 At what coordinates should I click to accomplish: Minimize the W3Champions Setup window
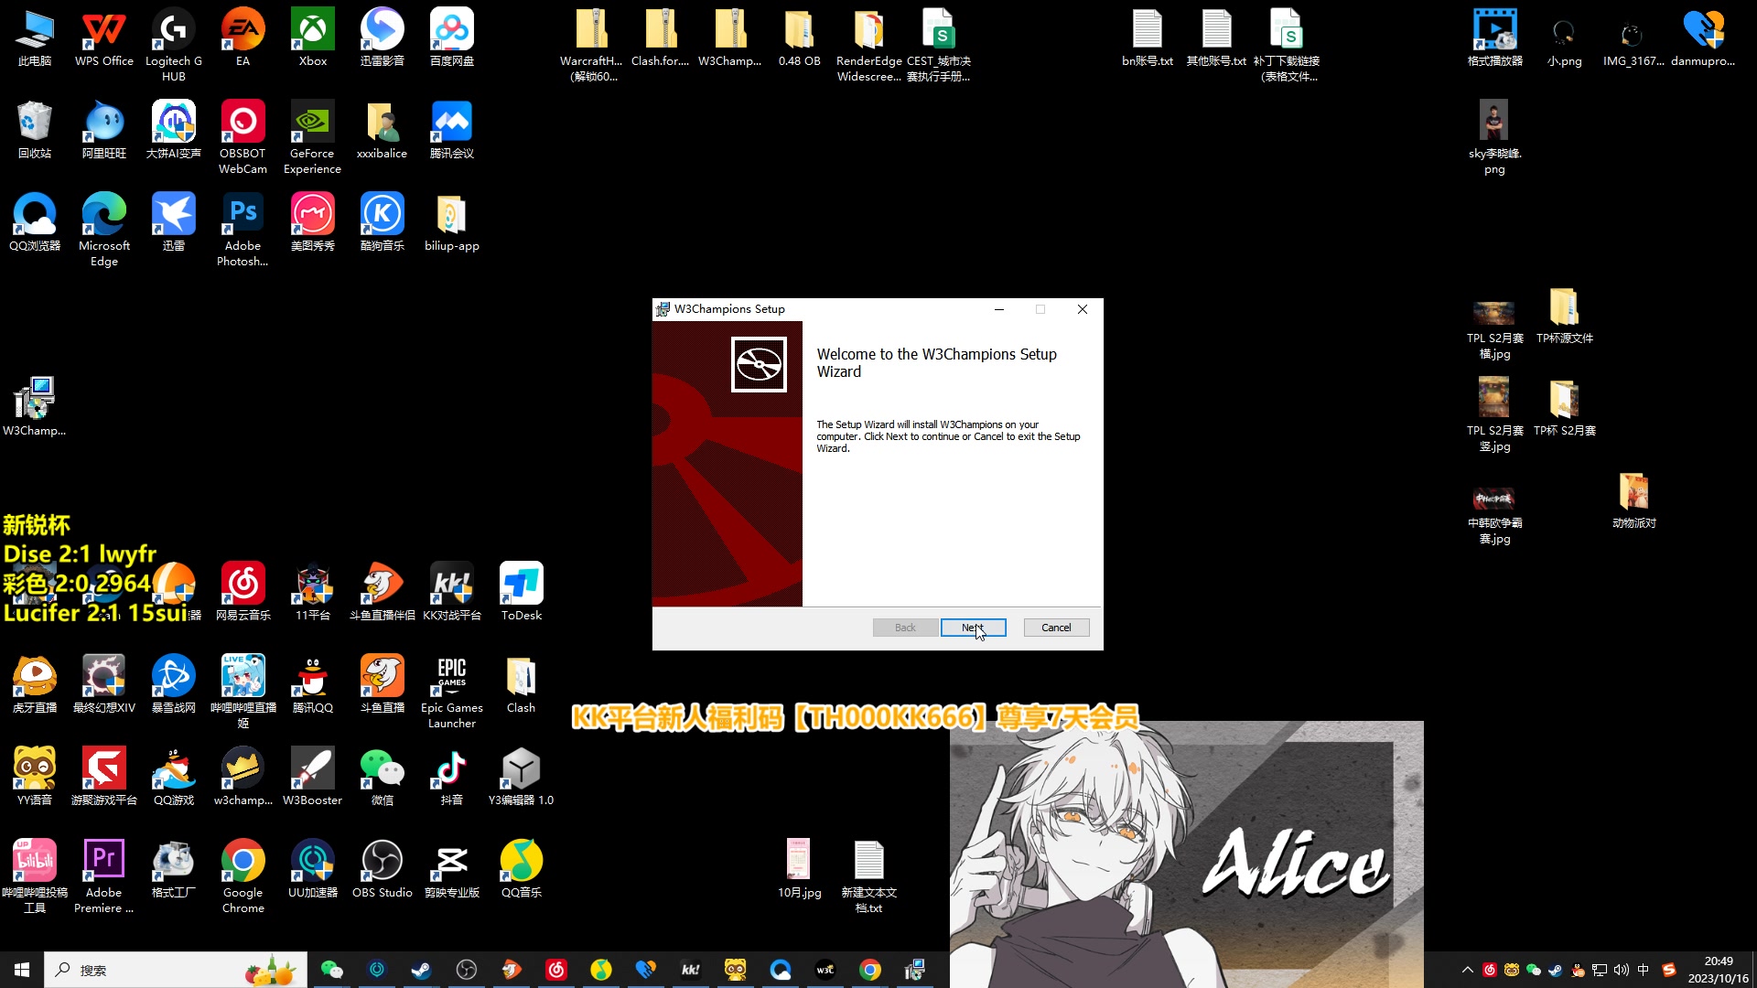999,309
